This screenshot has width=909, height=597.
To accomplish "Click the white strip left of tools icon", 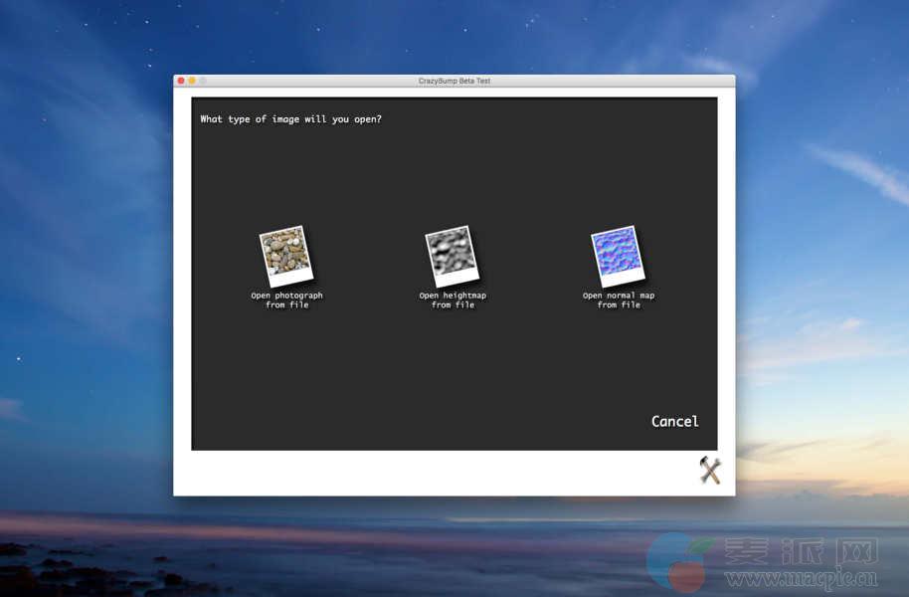I will tap(438, 472).
